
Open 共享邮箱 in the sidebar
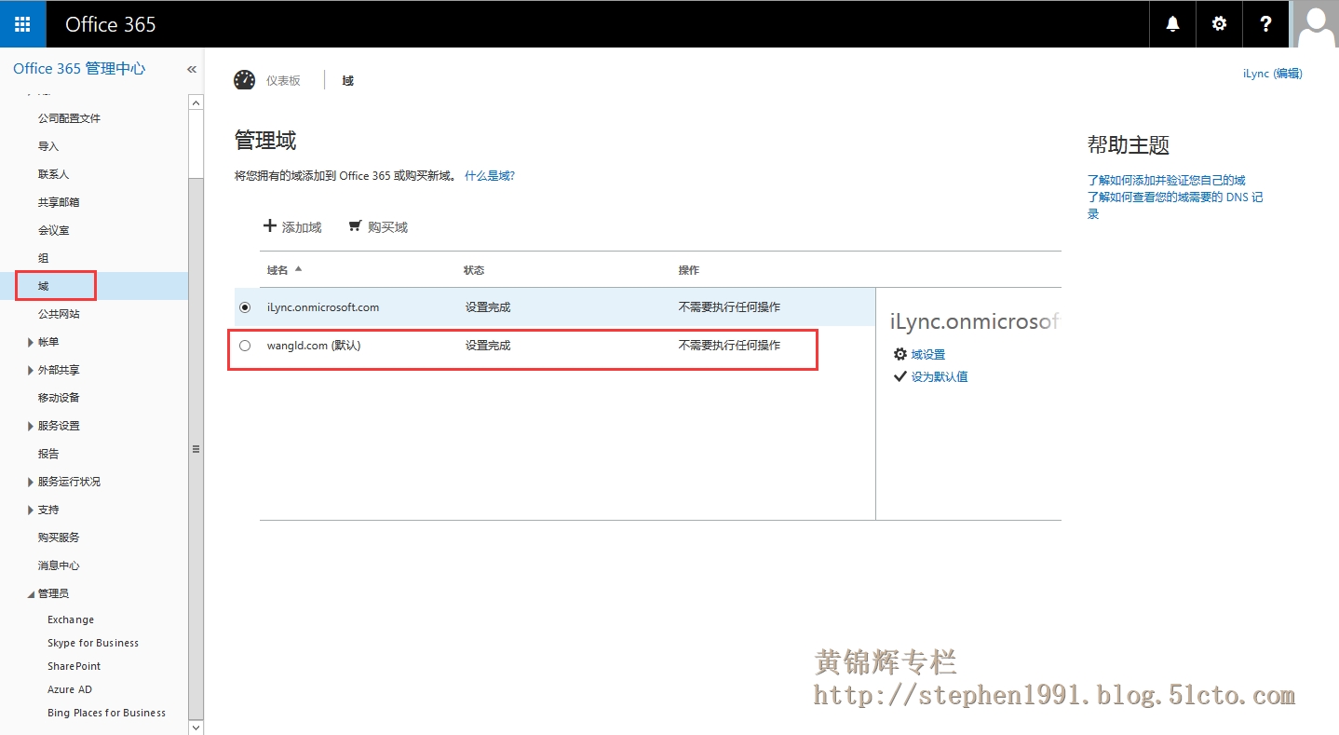[x=59, y=202]
